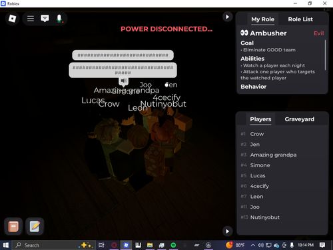The width and height of the screenshot is (333, 250).
Task: Collapse the players panel with arrow button
Action: [227, 231]
